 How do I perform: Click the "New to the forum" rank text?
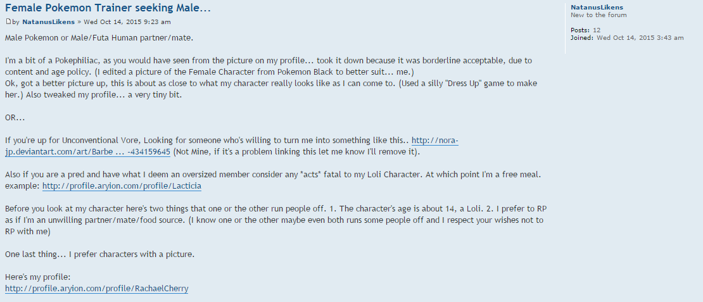(x=598, y=15)
